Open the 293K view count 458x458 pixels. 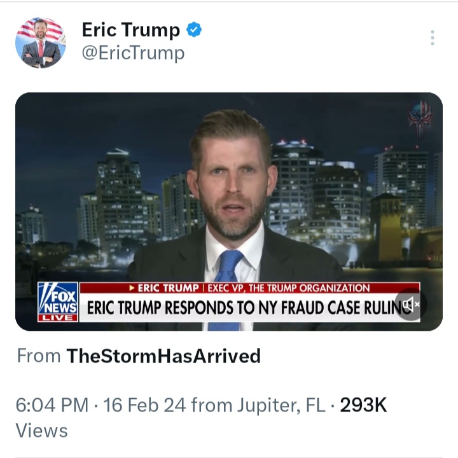pyautogui.click(x=363, y=405)
